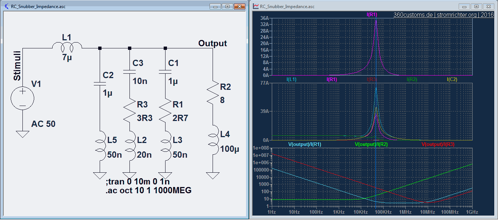Click the V(output)/I(R1) trace label
Image resolution: width=498 pixels, height=220 pixels.
pos(305,144)
